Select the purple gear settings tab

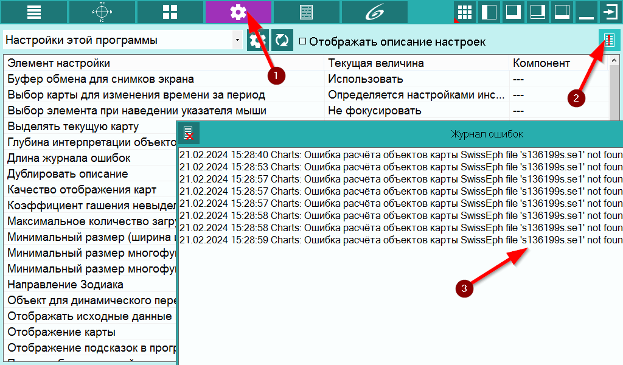(238, 12)
